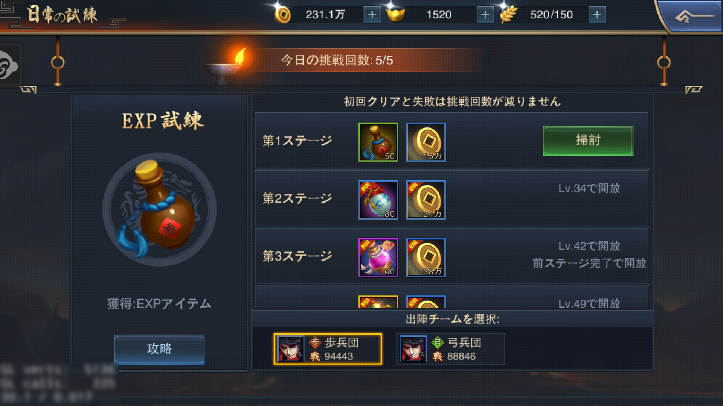Viewport: 723px width, 406px height.
Task: Select the 第3ステージ row
Action: click(451, 256)
